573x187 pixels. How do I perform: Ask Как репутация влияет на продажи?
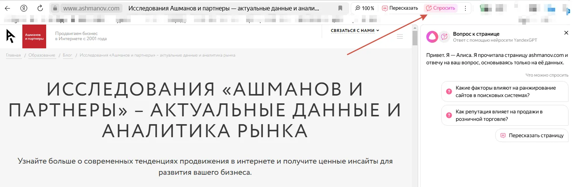tap(505, 115)
